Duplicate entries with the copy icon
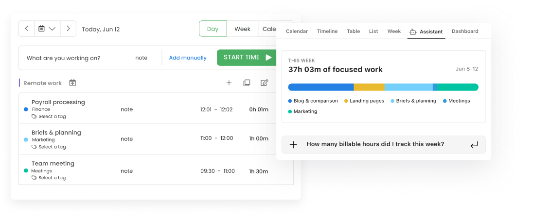The image size is (549, 215). 247,83
